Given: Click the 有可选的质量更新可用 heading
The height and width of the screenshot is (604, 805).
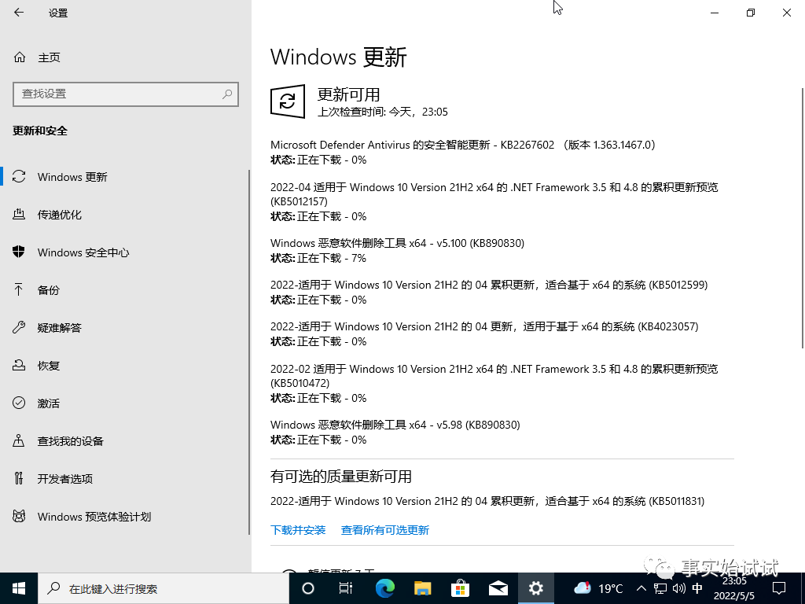Looking at the screenshot, I should click(341, 477).
